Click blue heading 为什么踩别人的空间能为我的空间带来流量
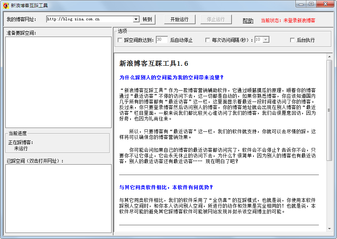This screenshot has height=239, width=337. pos(171,78)
